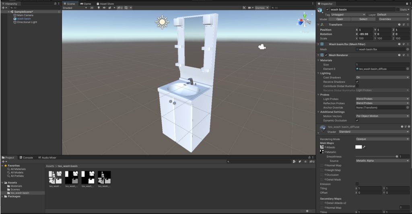Select the camera gizmo in scene
Screen dimensions: 412x214
coord(262,47)
